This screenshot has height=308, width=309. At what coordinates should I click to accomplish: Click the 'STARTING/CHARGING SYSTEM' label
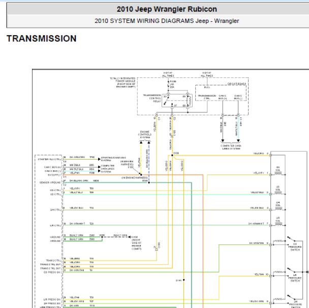113,159
